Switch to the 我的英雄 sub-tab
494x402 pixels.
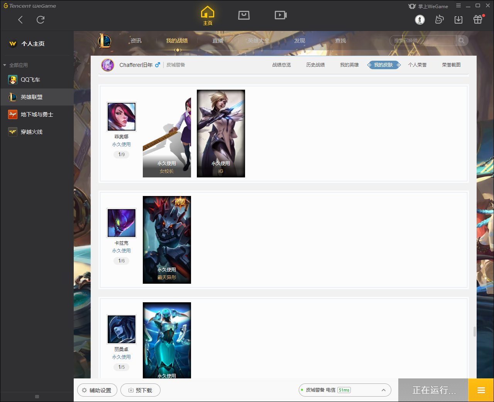click(350, 65)
